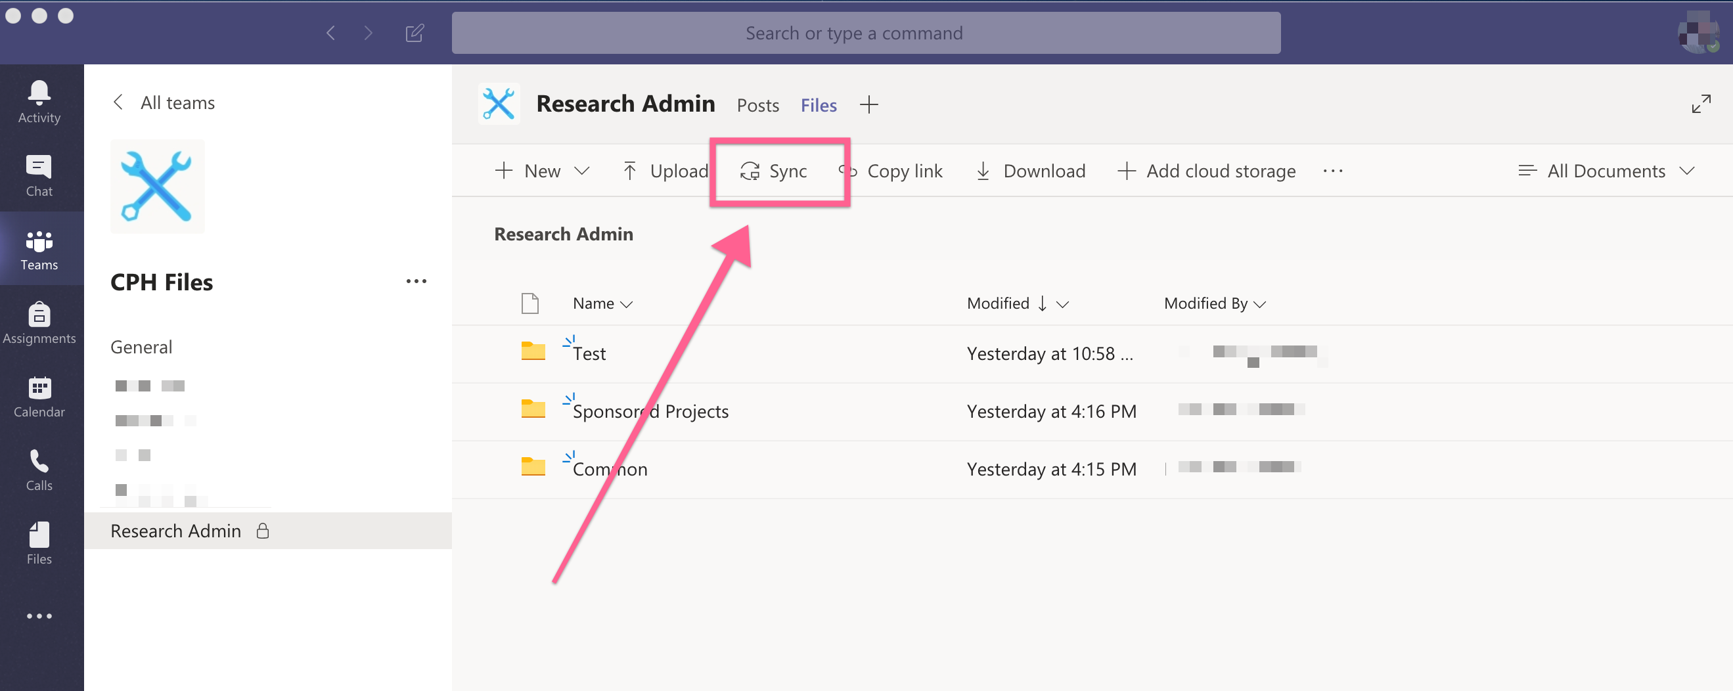Click the compose new message icon
The height and width of the screenshot is (691, 1733).
(x=415, y=33)
